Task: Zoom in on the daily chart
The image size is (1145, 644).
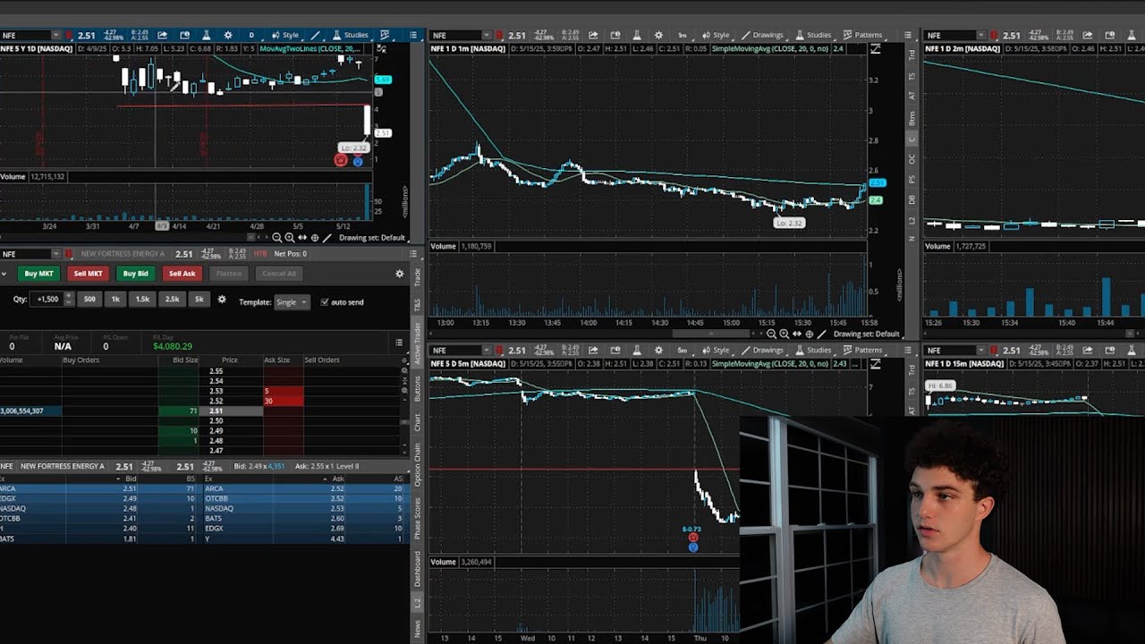Action: point(290,237)
